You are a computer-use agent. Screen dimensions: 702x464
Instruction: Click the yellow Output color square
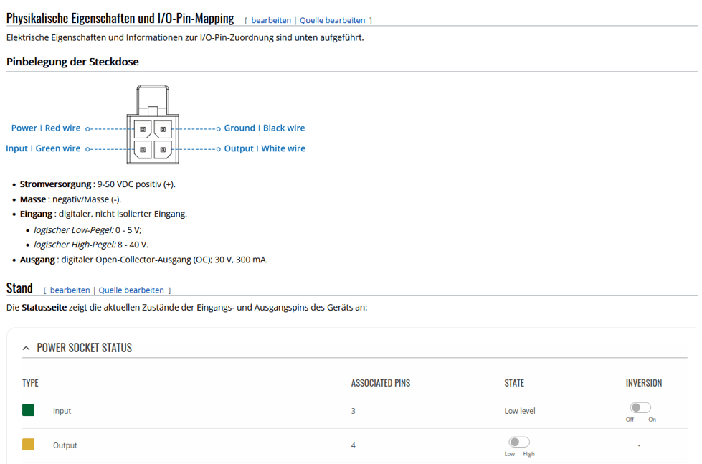tap(29, 445)
